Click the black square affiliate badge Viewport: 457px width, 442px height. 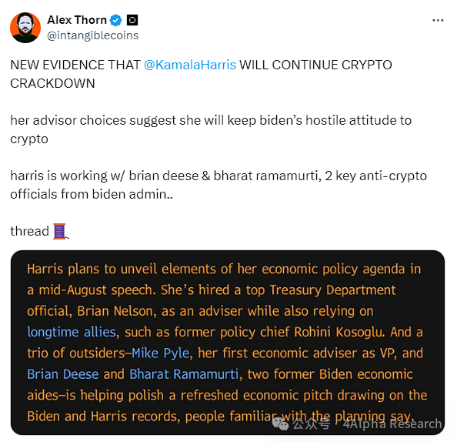132,20
